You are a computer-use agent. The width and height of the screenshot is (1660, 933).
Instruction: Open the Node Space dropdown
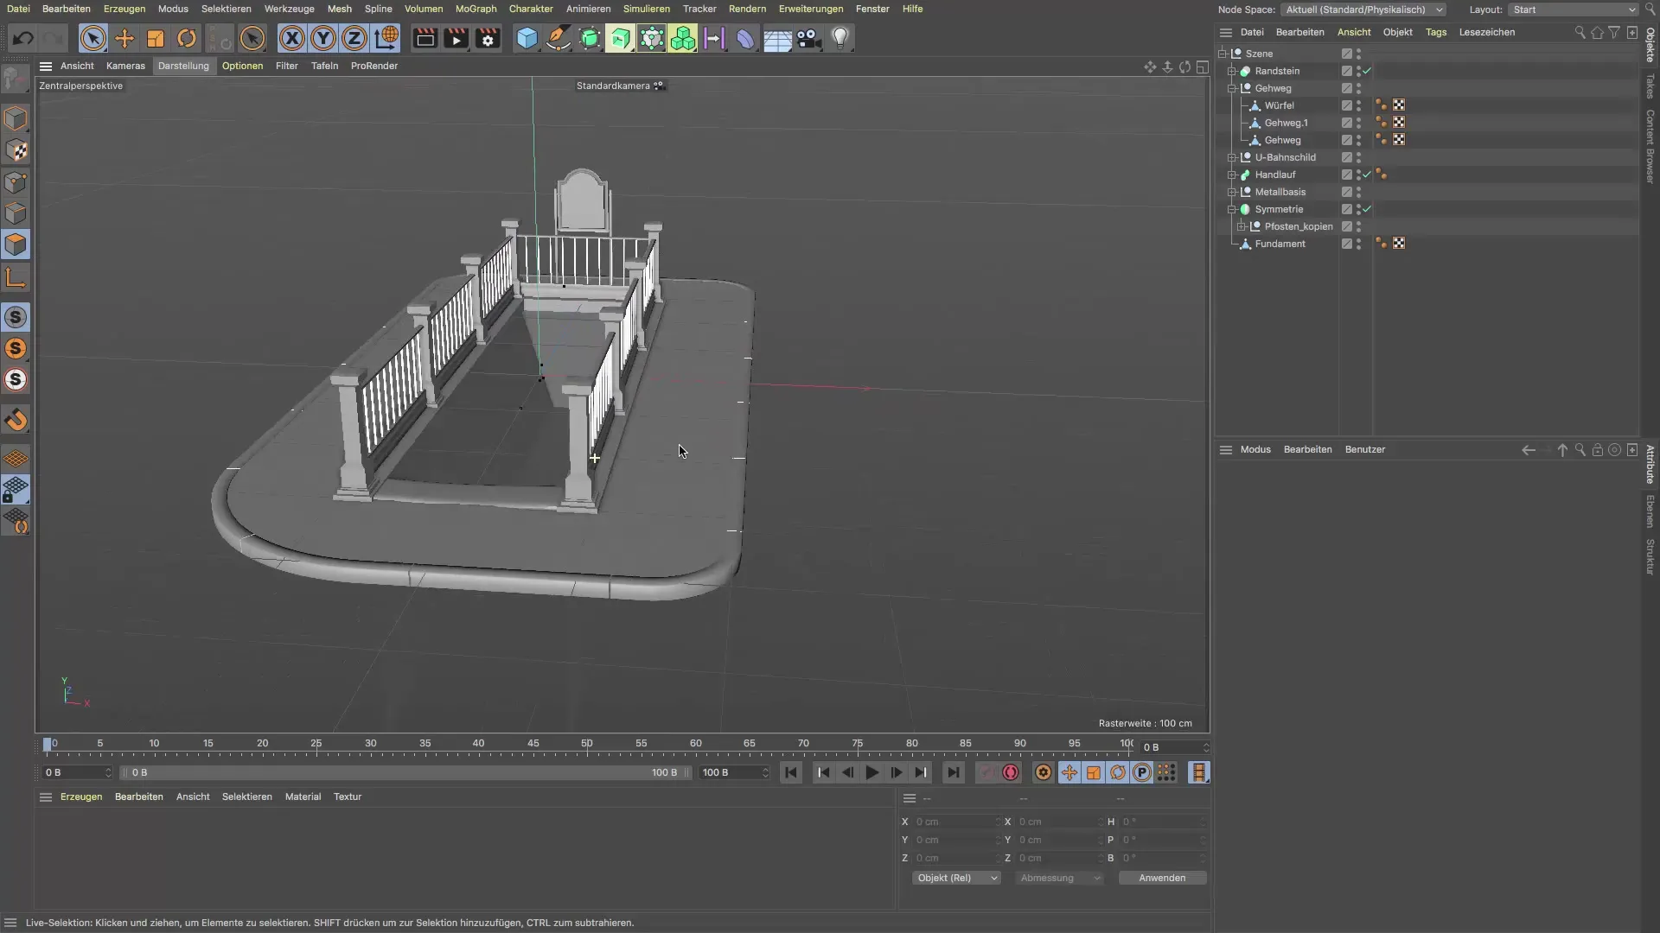[1363, 10]
